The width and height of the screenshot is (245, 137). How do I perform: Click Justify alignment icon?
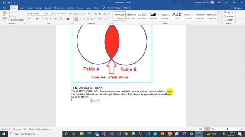point(88,19)
